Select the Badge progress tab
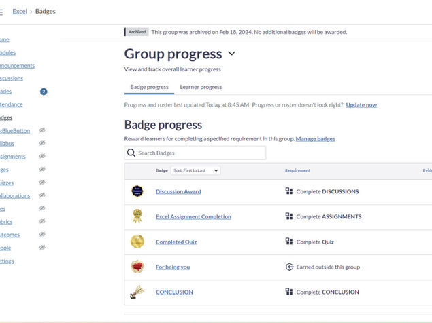The image size is (432, 323). point(149,87)
